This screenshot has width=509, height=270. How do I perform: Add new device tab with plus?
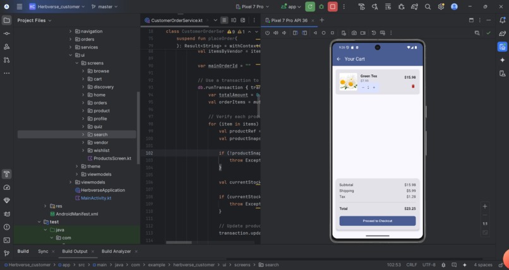tap(321, 20)
